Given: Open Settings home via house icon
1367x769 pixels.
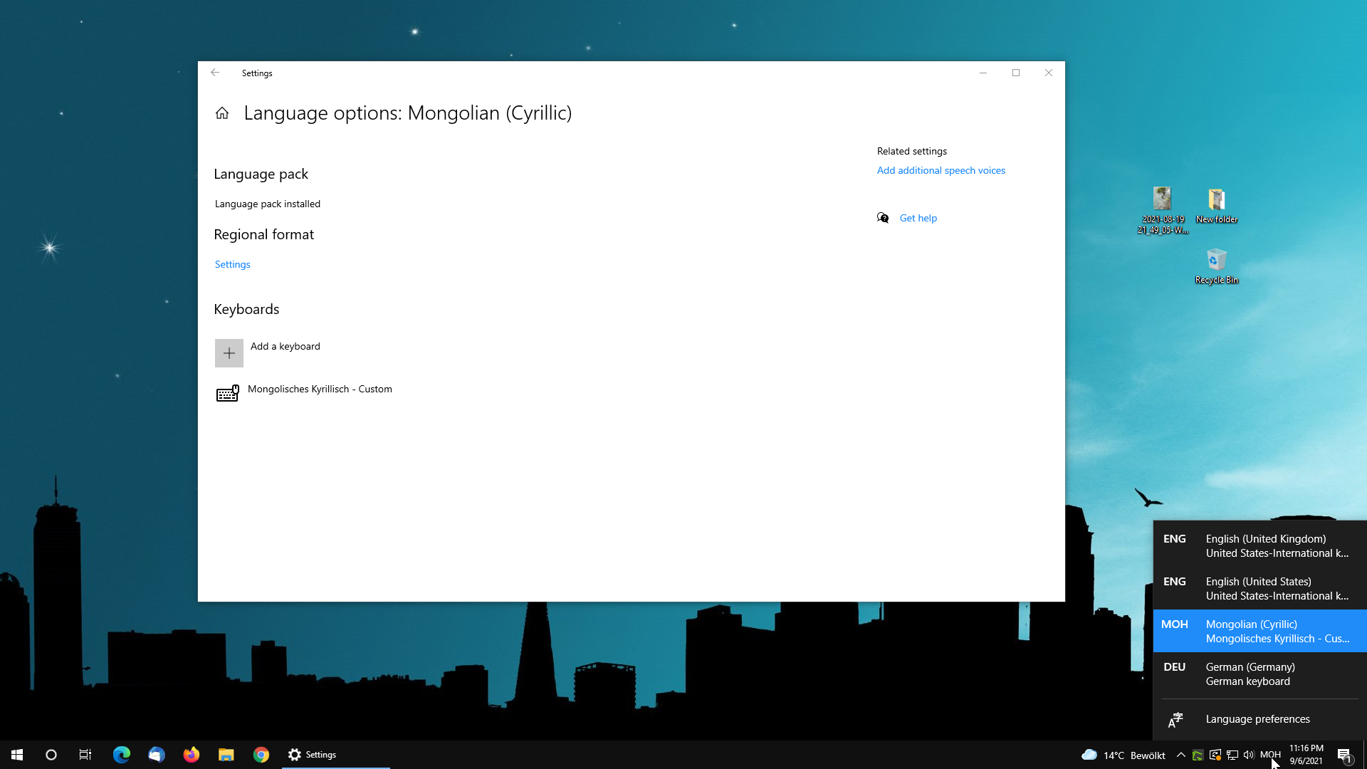Looking at the screenshot, I should tap(222, 113).
